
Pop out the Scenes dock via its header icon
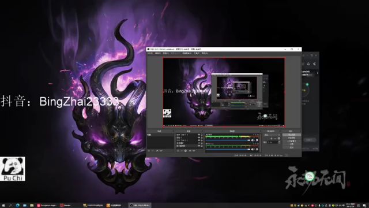tap(173, 131)
